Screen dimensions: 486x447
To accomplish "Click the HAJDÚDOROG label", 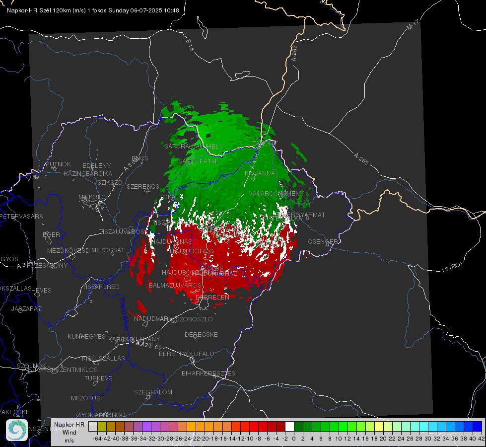I will pos(192,251).
